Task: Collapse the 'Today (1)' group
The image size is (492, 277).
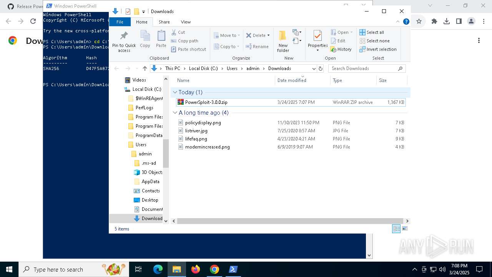Action: coord(175,92)
